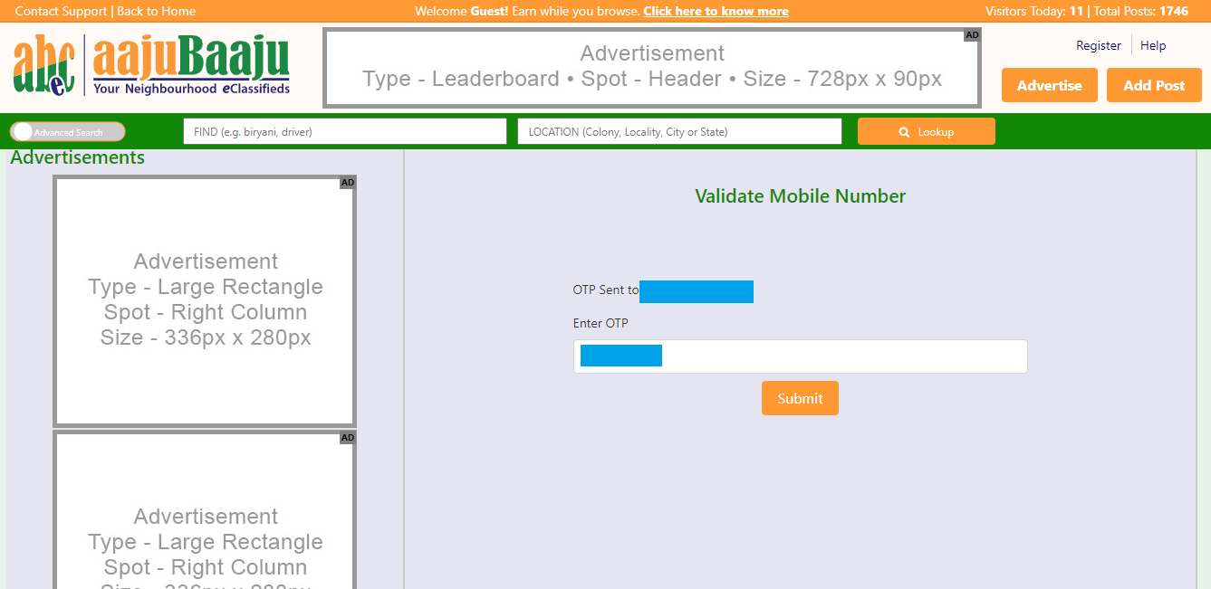
Task: Submit the OTP with Submit button
Action: (800, 398)
